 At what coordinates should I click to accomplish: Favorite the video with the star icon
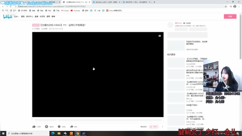[x=59, y=127]
